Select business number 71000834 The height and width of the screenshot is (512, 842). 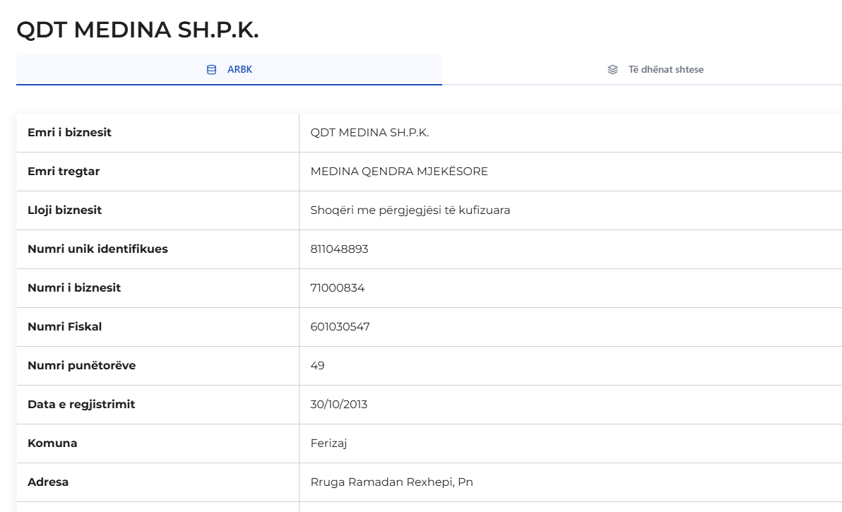click(x=337, y=287)
